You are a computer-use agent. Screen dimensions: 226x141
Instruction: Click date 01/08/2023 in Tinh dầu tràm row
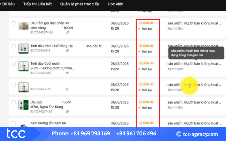point(119,46)
